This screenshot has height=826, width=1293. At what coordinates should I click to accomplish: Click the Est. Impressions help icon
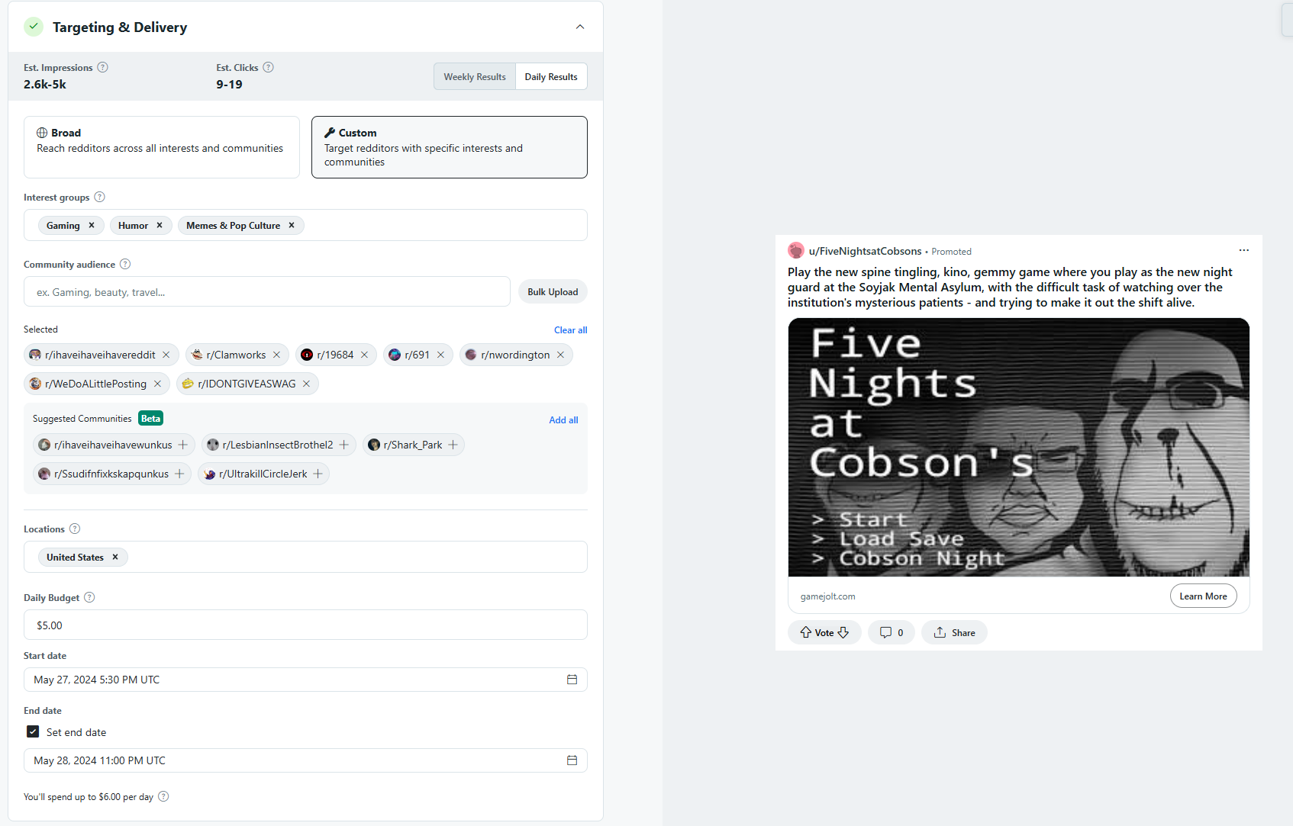tap(103, 67)
